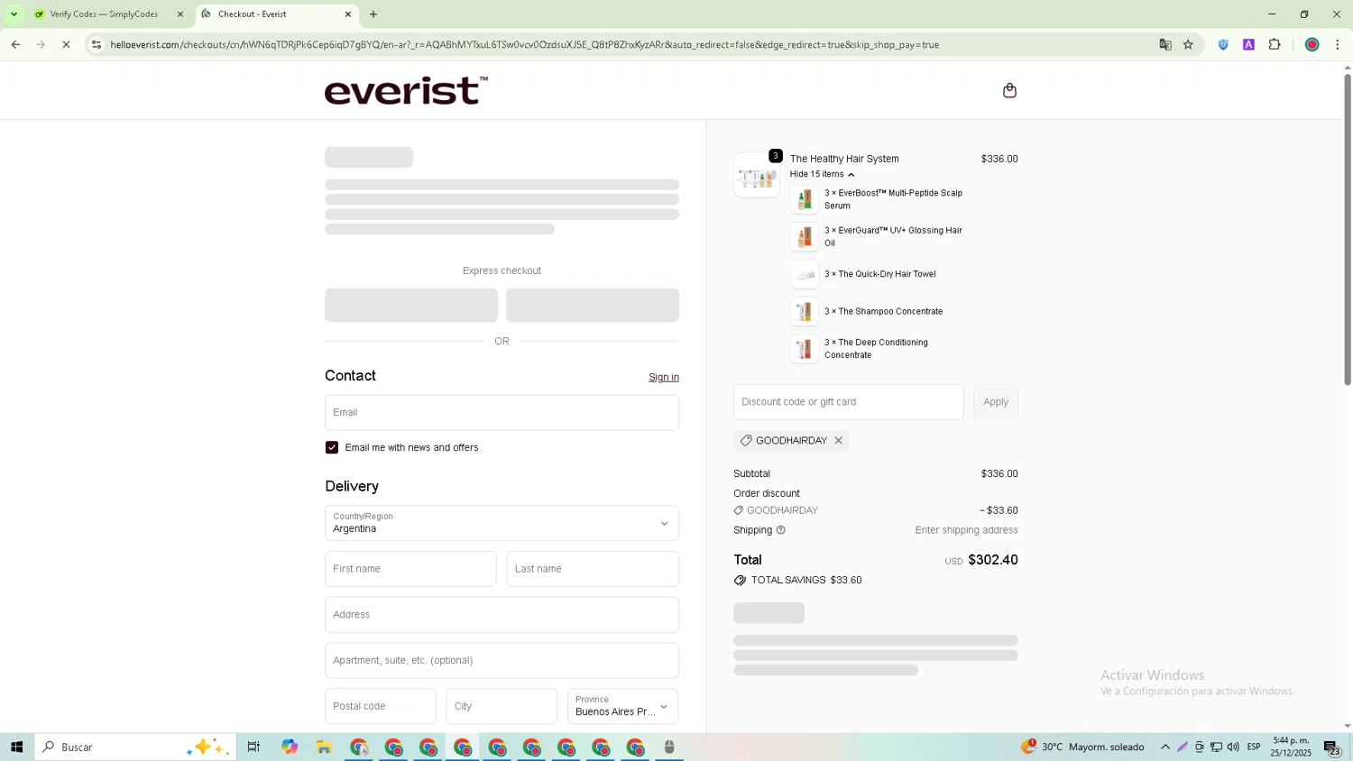Click the Healthy Hair System product thumbnail
Image resolution: width=1353 pixels, height=761 pixels.
[x=757, y=175]
